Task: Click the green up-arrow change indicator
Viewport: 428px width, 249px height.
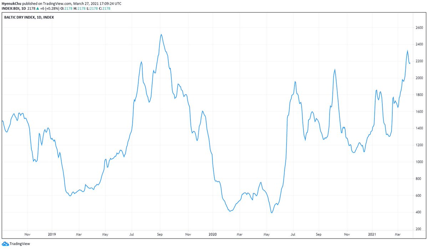Action: [x=37, y=8]
